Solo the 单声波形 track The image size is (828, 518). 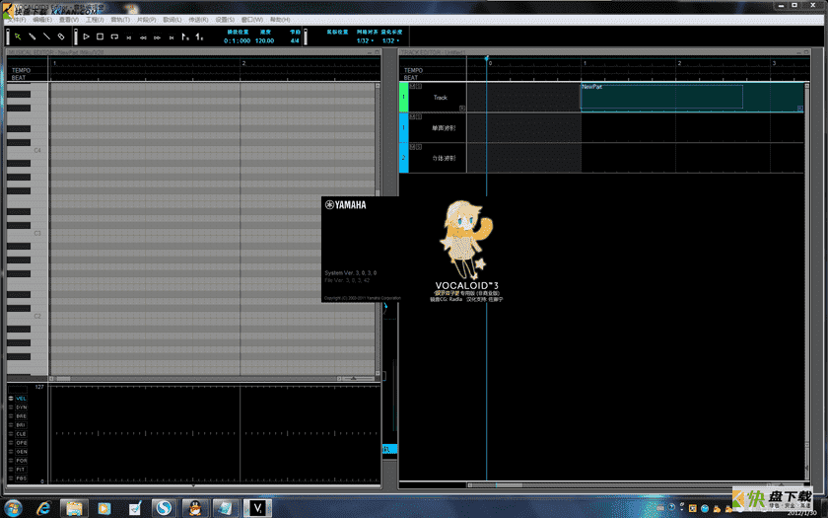418,116
